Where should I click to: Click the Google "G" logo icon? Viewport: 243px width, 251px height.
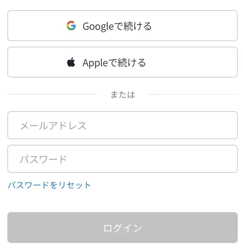tap(71, 26)
